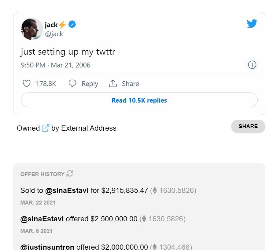Click the 178.8K likes count
The width and height of the screenshot is (273, 250).
tap(46, 84)
